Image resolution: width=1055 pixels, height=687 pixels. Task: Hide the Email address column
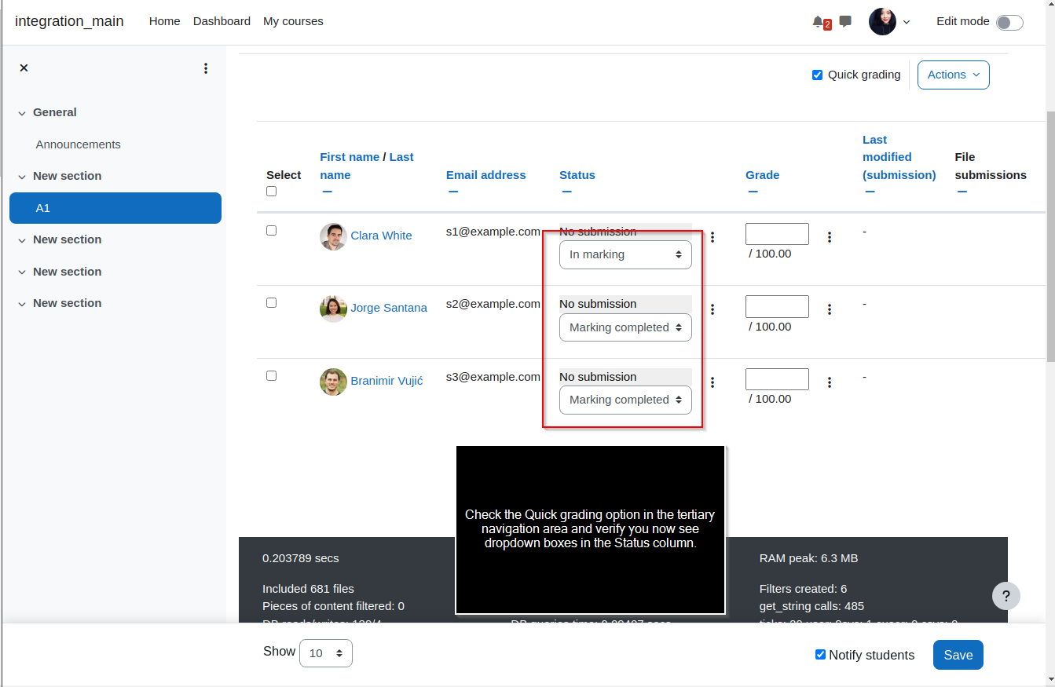coord(453,192)
